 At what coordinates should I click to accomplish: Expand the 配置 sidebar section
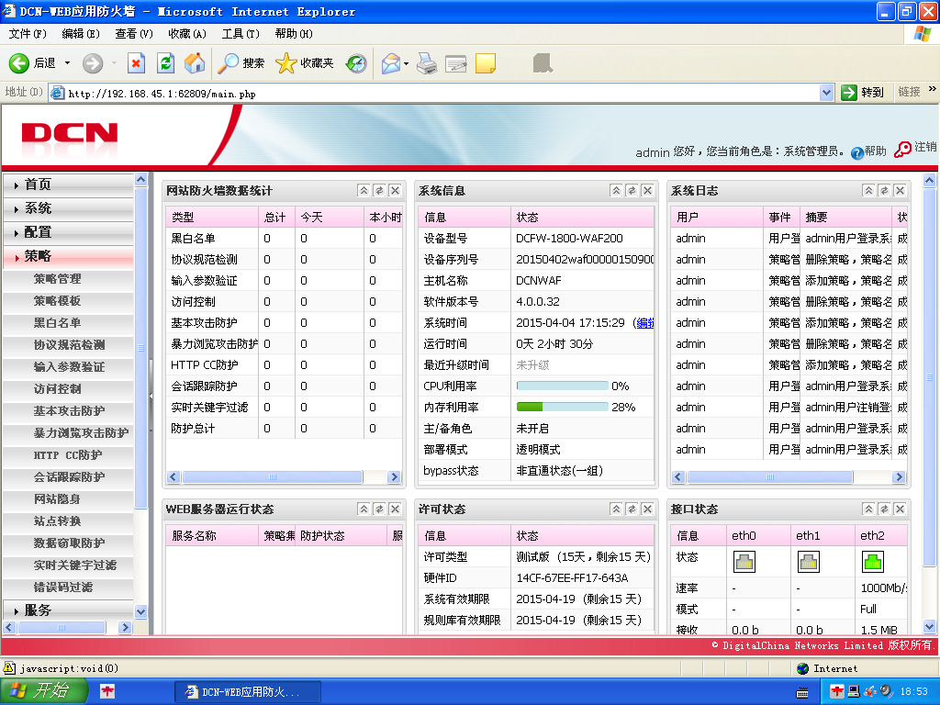point(68,232)
